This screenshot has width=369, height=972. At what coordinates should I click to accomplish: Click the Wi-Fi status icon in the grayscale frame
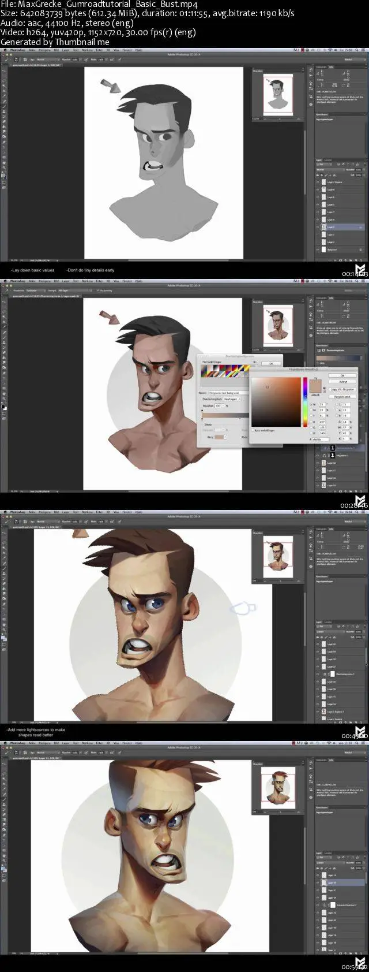tap(330, 50)
